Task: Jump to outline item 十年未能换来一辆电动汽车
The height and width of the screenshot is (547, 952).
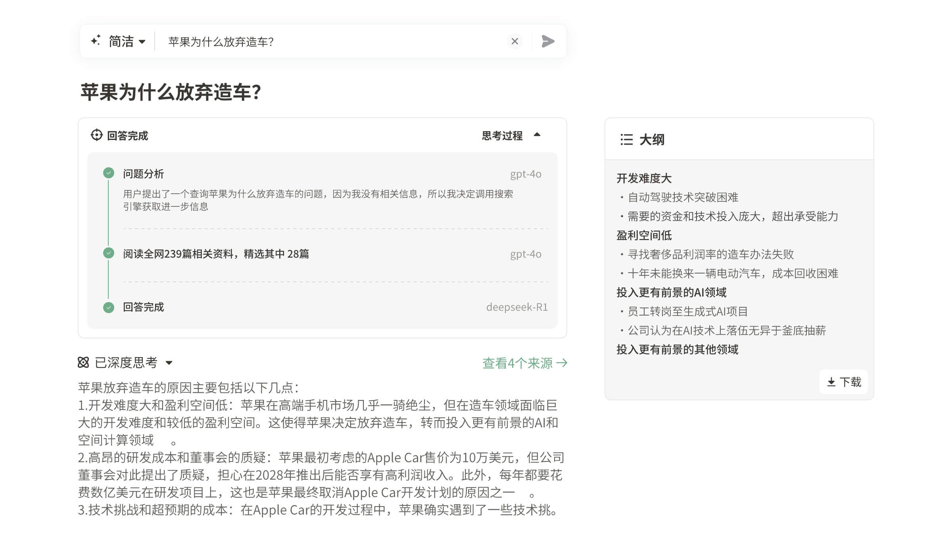Action: (x=733, y=273)
